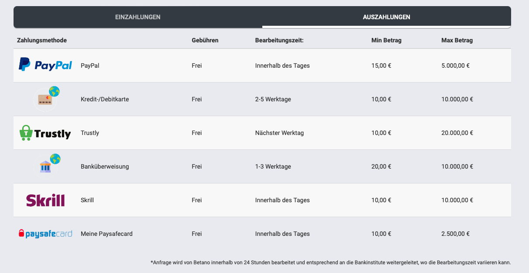The height and width of the screenshot is (273, 529).
Task: Click Skrill's 10,00 € minimum amount
Action: click(x=381, y=200)
